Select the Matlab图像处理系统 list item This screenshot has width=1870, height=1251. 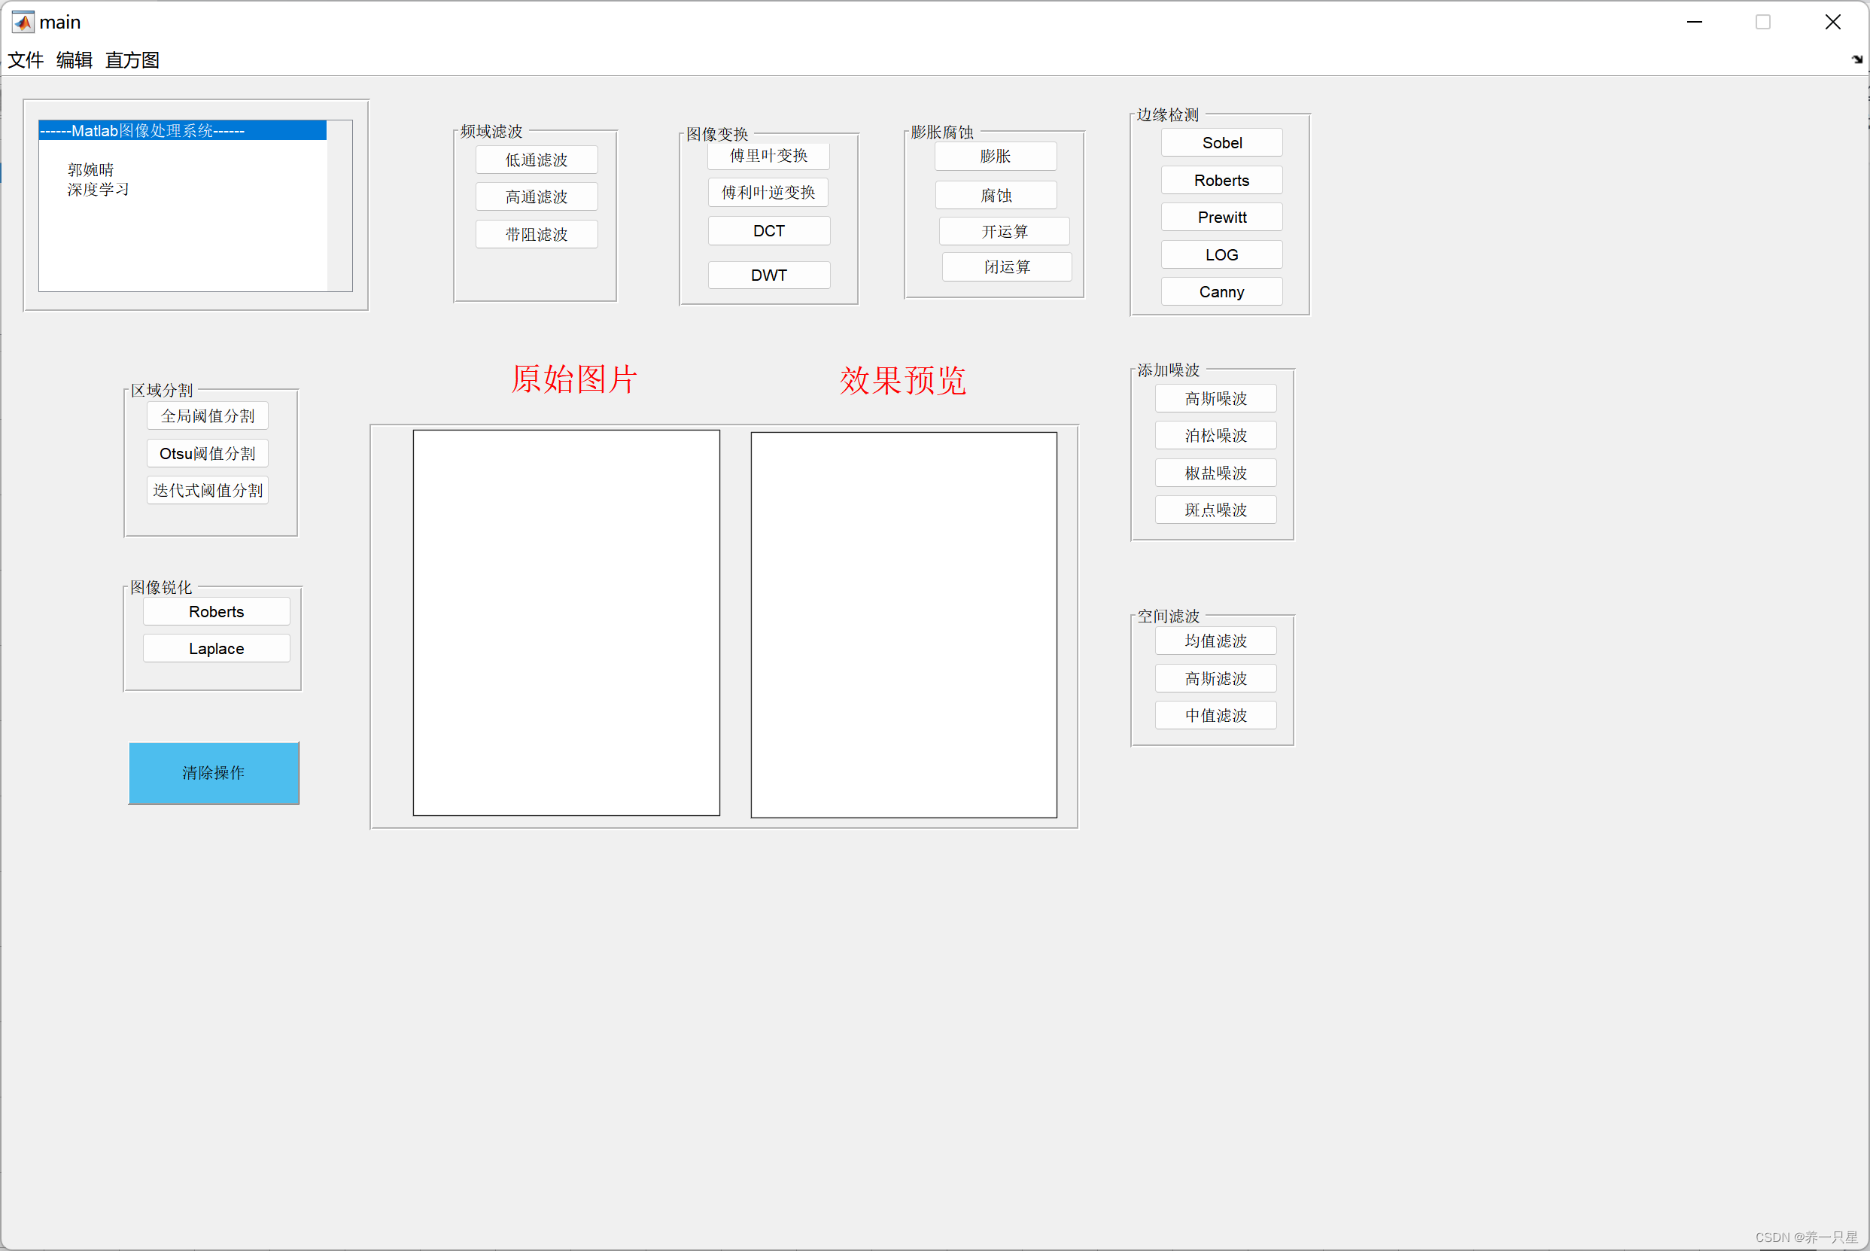[x=182, y=131]
